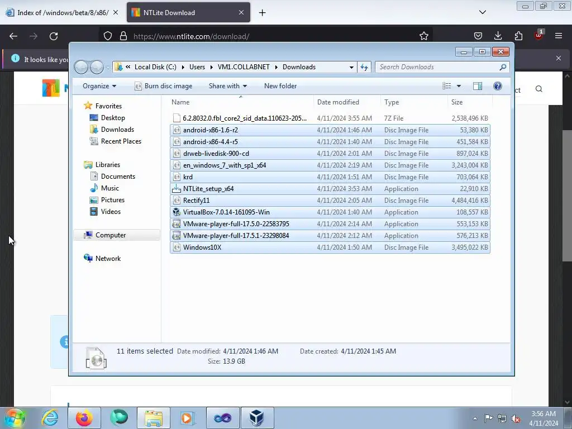This screenshot has height=429, width=572.
Task: Dismiss the Firefox notification bar
Action: (559, 58)
